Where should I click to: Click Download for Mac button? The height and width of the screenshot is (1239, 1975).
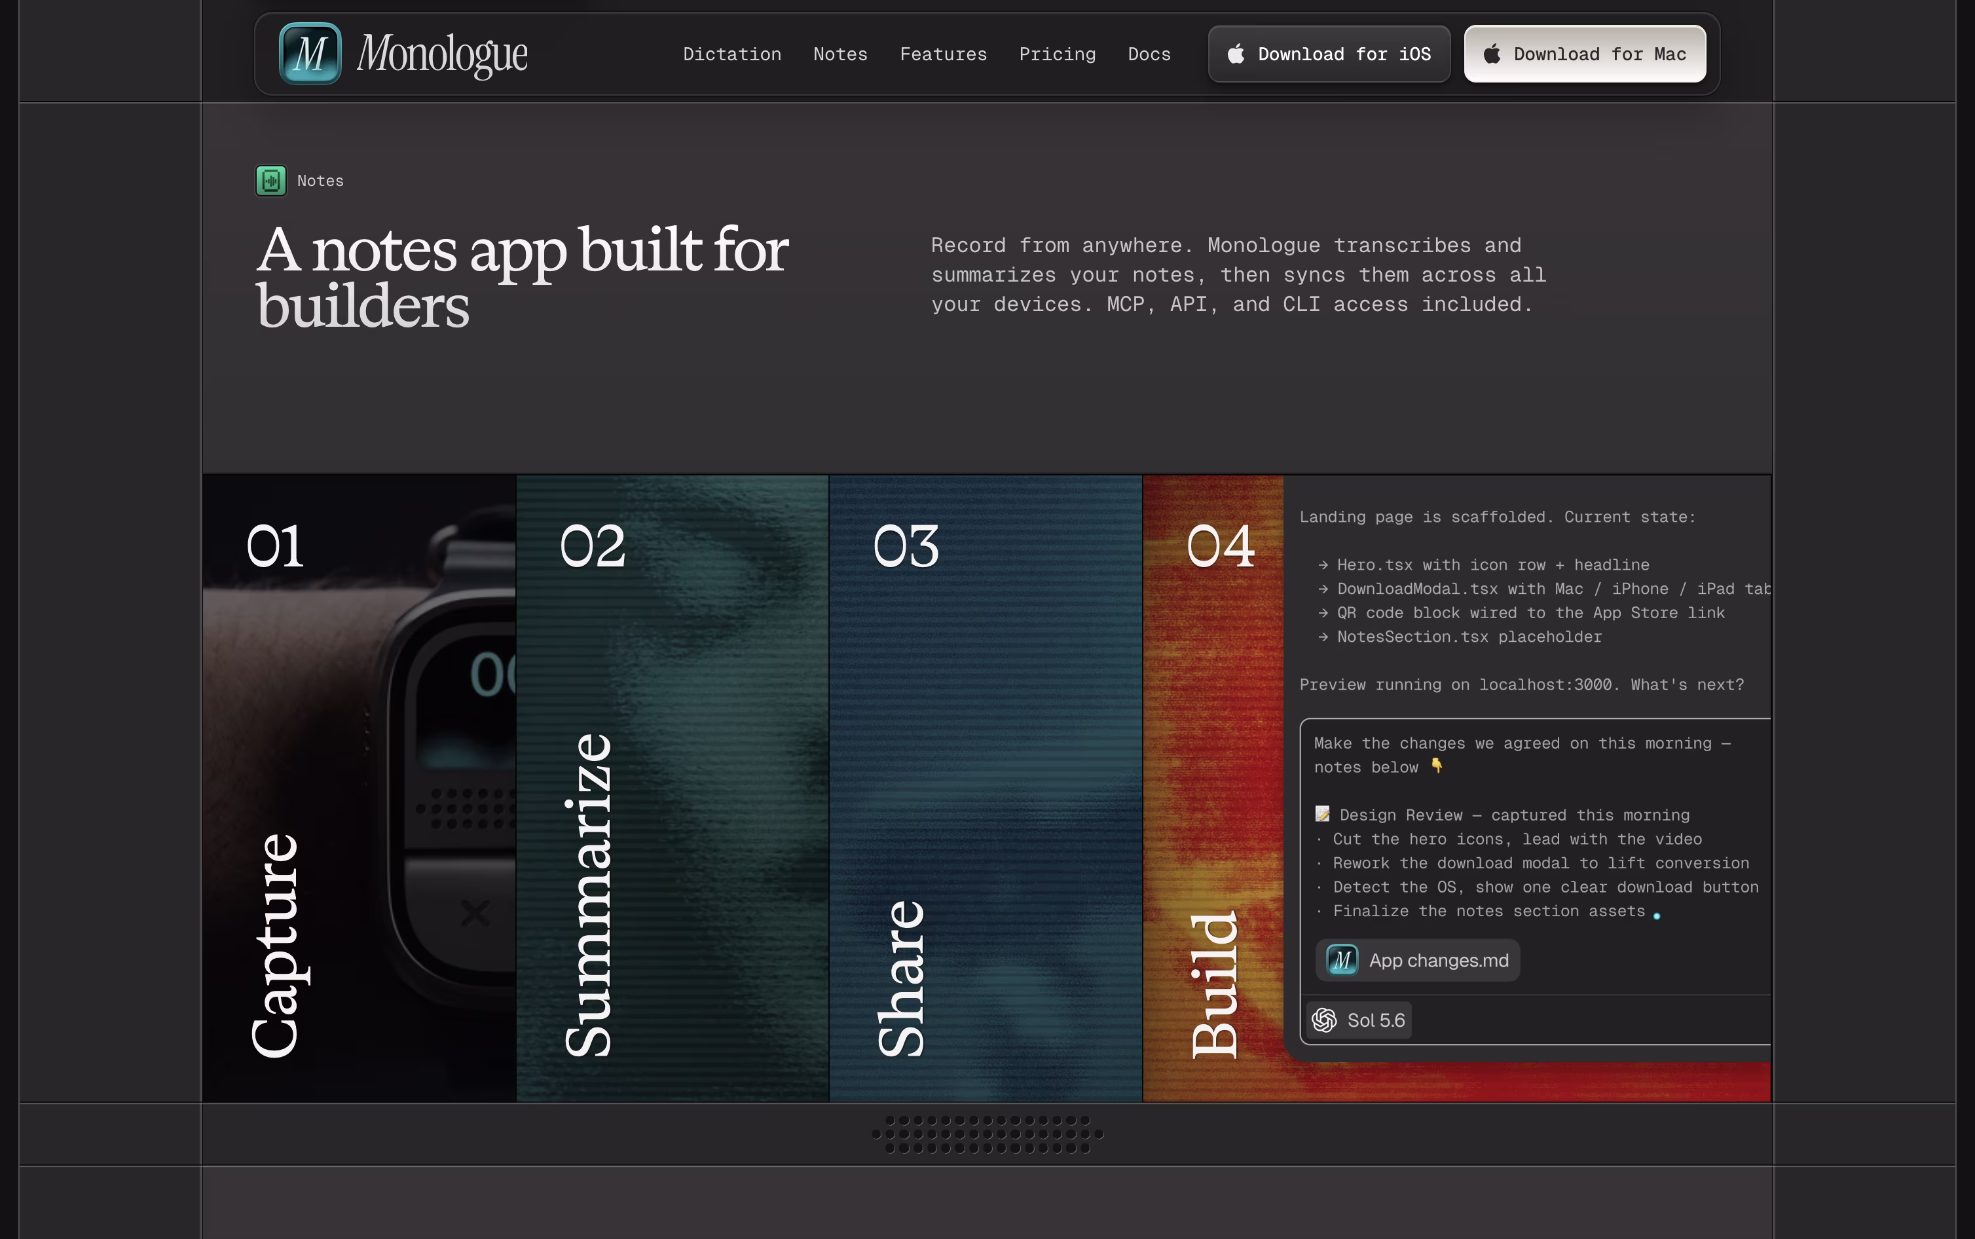[x=1584, y=54]
